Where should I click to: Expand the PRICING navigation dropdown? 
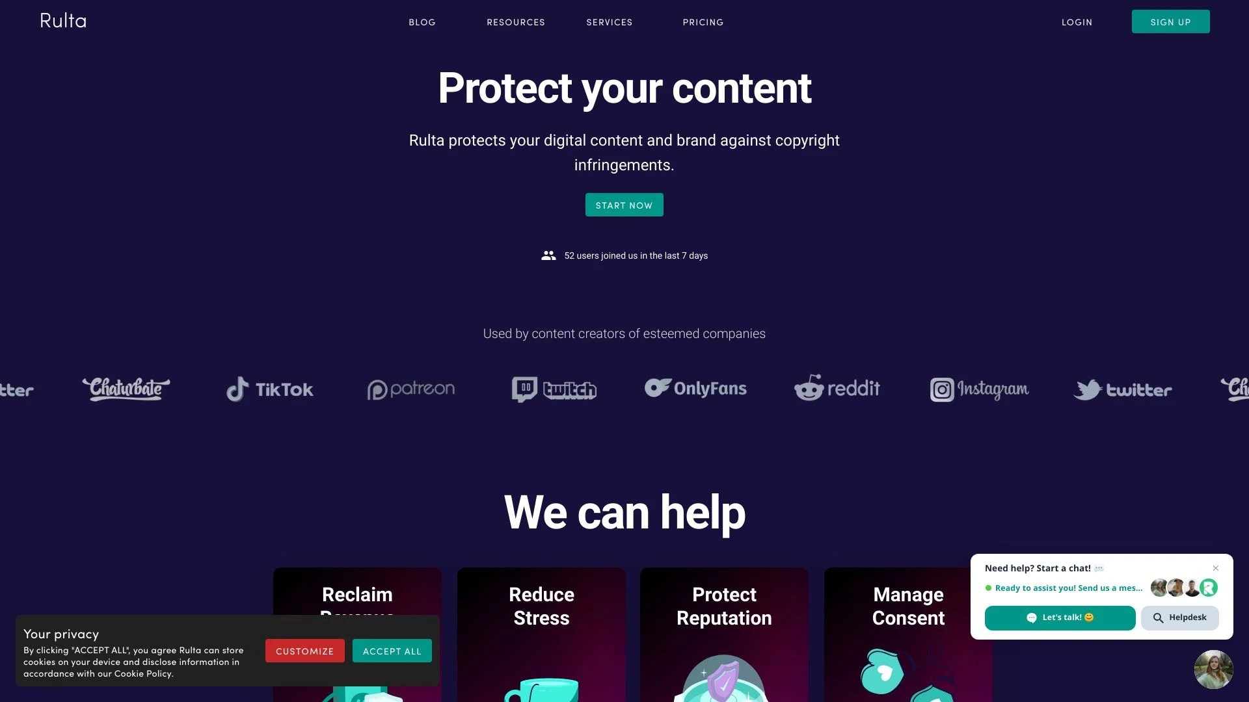(x=703, y=22)
